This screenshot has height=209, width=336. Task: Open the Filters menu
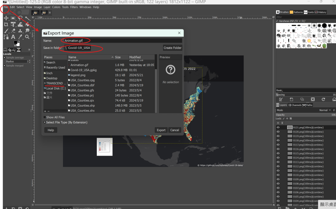(74, 7)
